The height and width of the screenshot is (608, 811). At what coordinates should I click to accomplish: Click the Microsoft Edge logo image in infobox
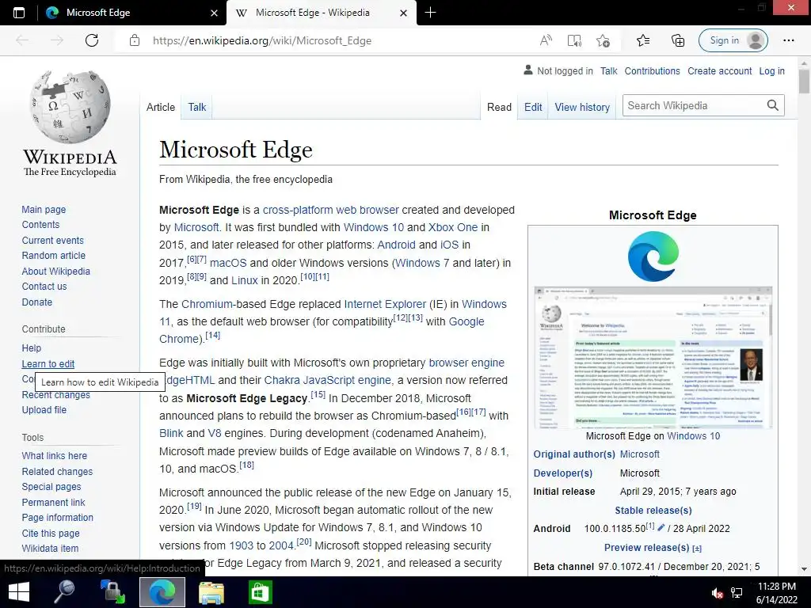[x=653, y=256]
